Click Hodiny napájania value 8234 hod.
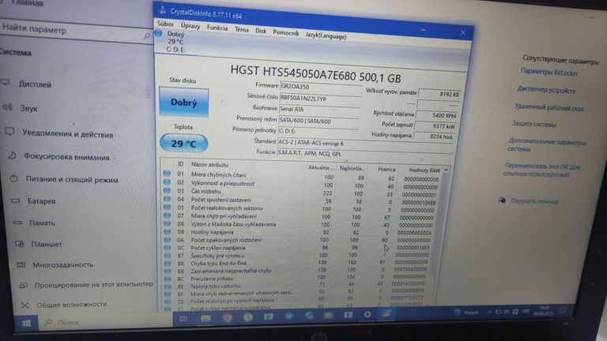Screen dimensions: 607x341 434,137
